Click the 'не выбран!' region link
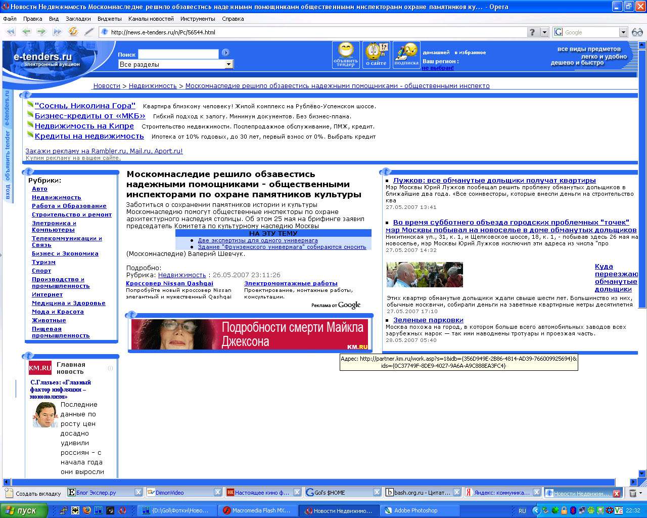Viewport: 647px width, 518px height. click(x=438, y=68)
